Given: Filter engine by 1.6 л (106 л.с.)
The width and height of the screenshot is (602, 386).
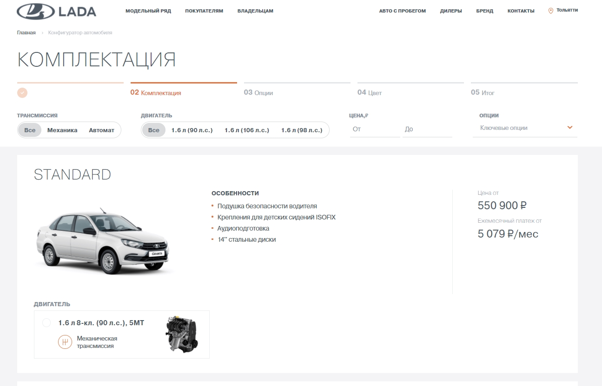Looking at the screenshot, I should pos(247,130).
